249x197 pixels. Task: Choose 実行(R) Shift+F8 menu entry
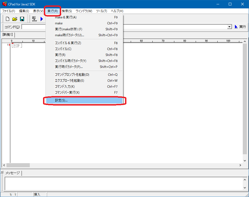click(x=84, y=55)
